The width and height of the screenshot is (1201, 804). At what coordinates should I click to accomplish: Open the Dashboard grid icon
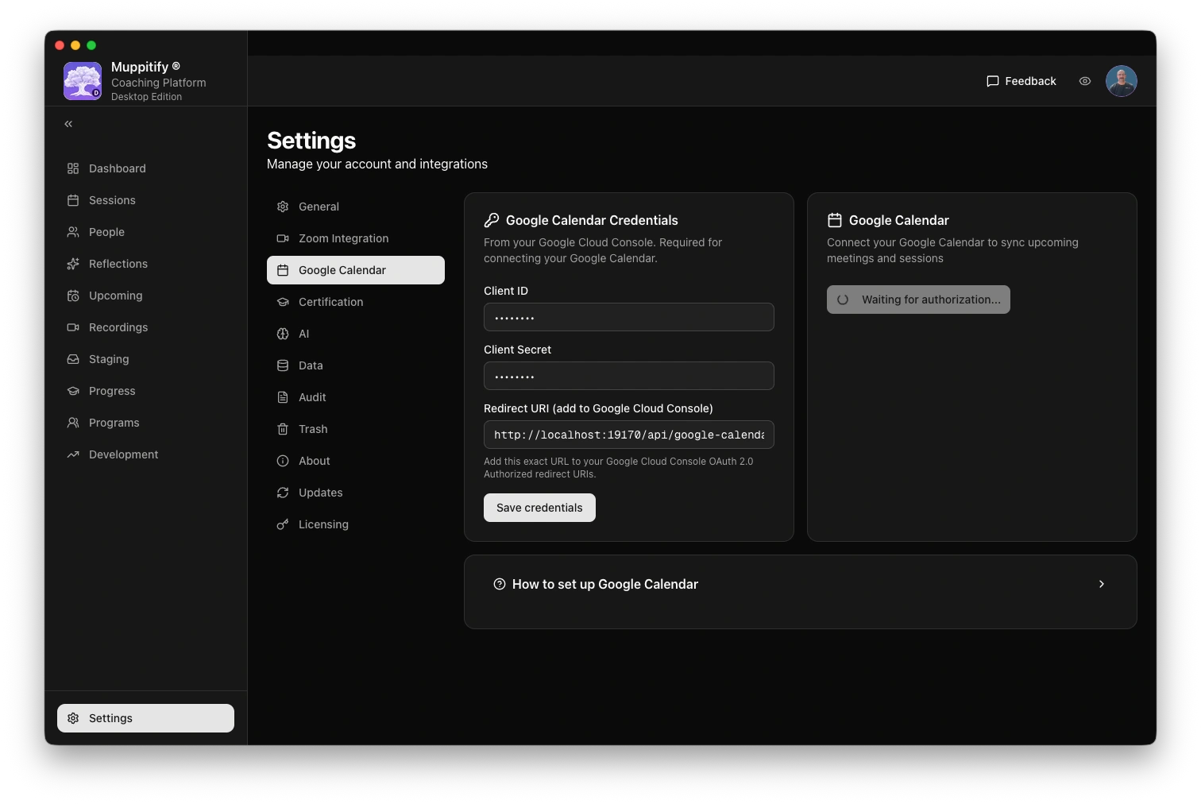point(73,168)
